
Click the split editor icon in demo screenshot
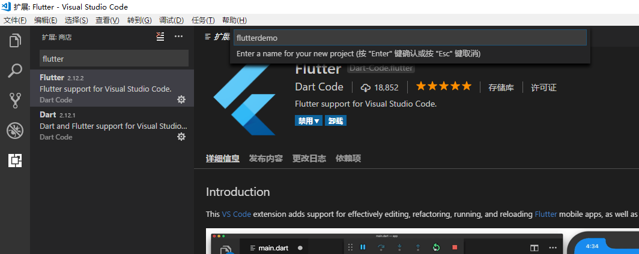[534, 247]
